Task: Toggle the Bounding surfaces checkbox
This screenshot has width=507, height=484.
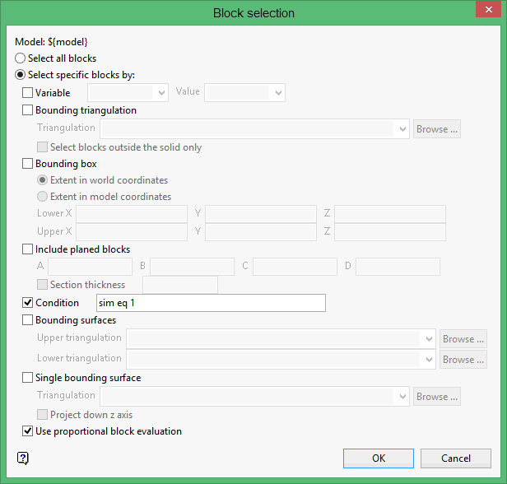Action: click(28, 320)
